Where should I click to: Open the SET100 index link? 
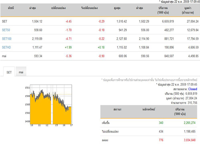7,39
